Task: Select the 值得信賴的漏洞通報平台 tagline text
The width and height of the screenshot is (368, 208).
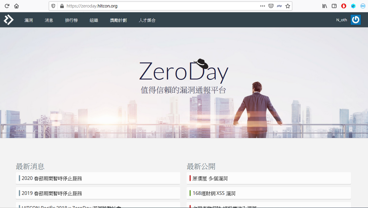Action: click(184, 90)
